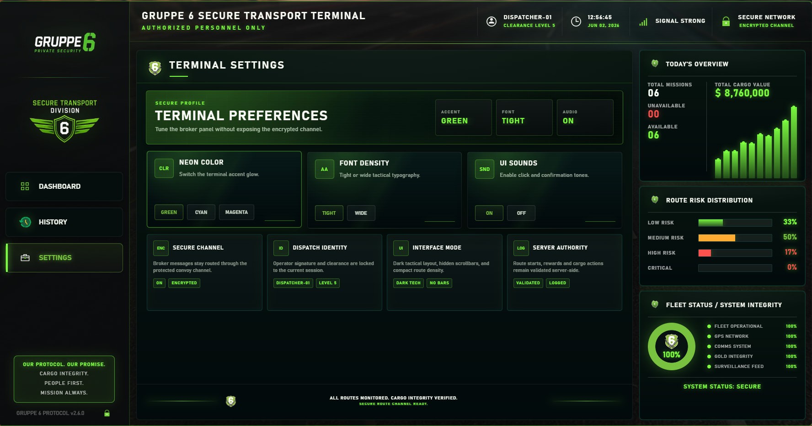Turn UI sounds Off
The image size is (812, 426).
tap(521, 213)
